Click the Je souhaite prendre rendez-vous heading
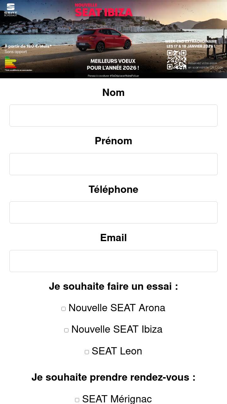The width and height of the screenshot is (227, 404). 113,377
